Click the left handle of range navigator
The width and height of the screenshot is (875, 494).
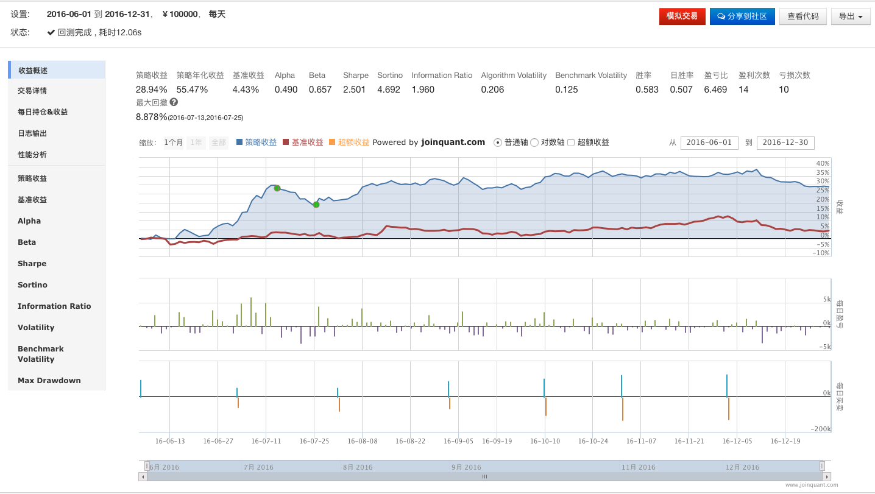[147, 466]
